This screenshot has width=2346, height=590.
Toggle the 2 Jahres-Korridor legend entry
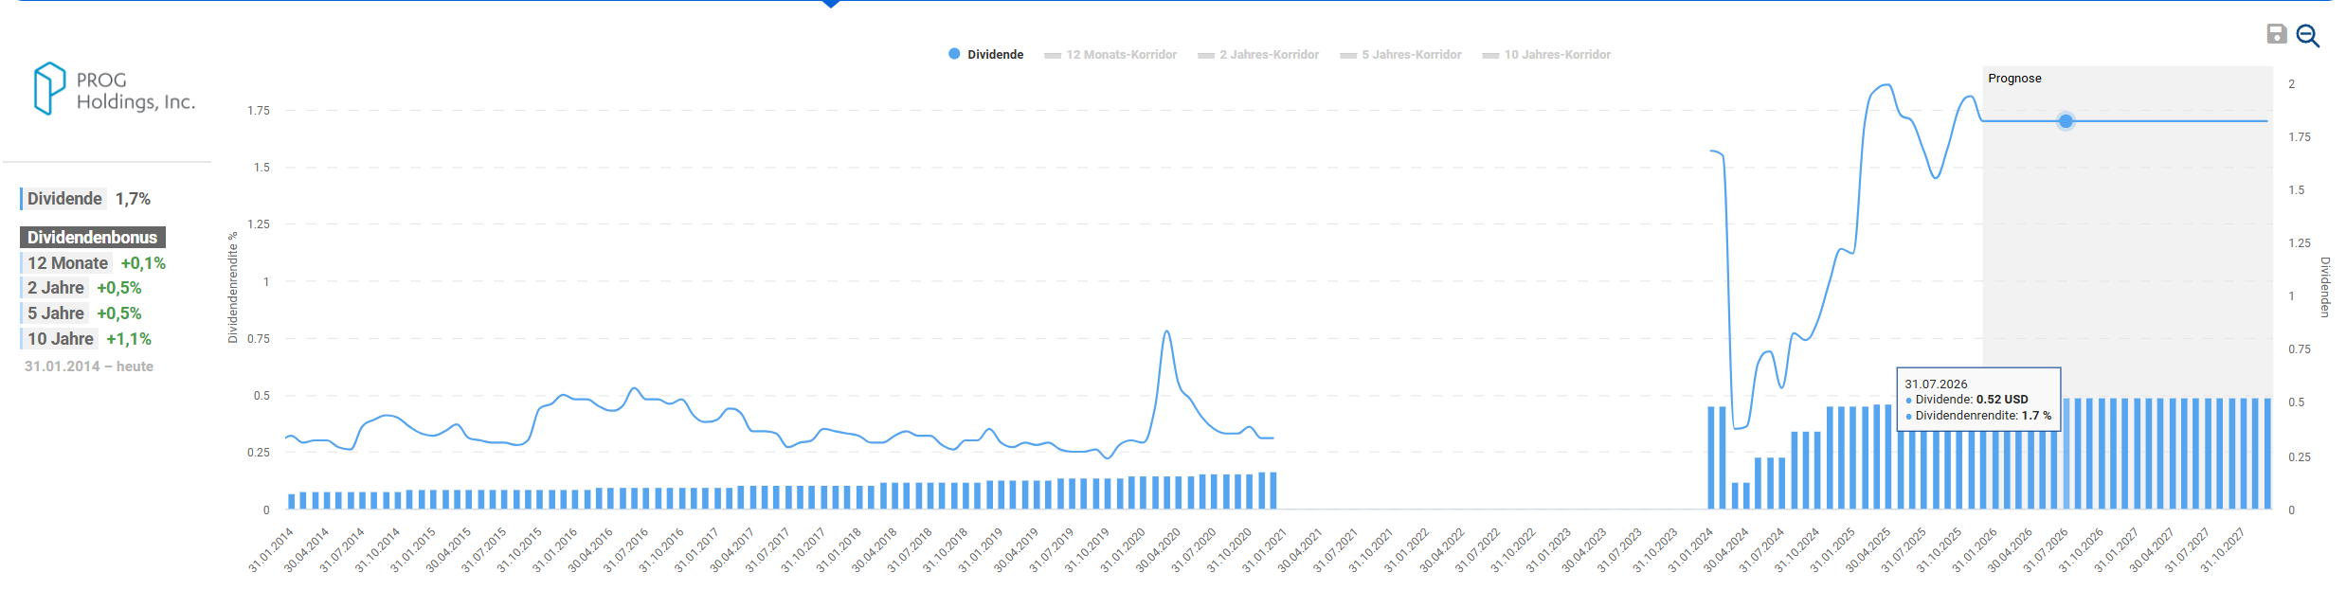1258,55
